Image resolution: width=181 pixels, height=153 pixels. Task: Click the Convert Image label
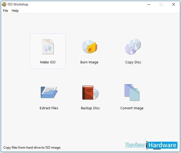pyautogui.click(x=132, y=108)
